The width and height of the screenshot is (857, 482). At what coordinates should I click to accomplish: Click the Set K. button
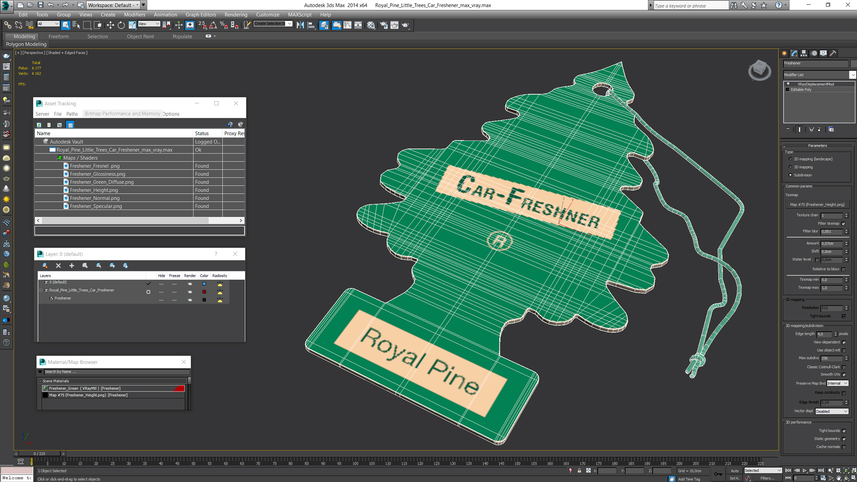point(734,478)
